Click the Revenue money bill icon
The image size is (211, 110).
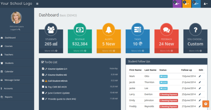80,29
